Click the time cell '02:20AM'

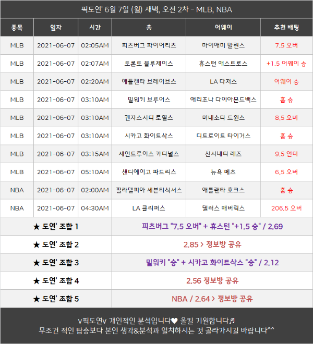[x=95, y=82]
